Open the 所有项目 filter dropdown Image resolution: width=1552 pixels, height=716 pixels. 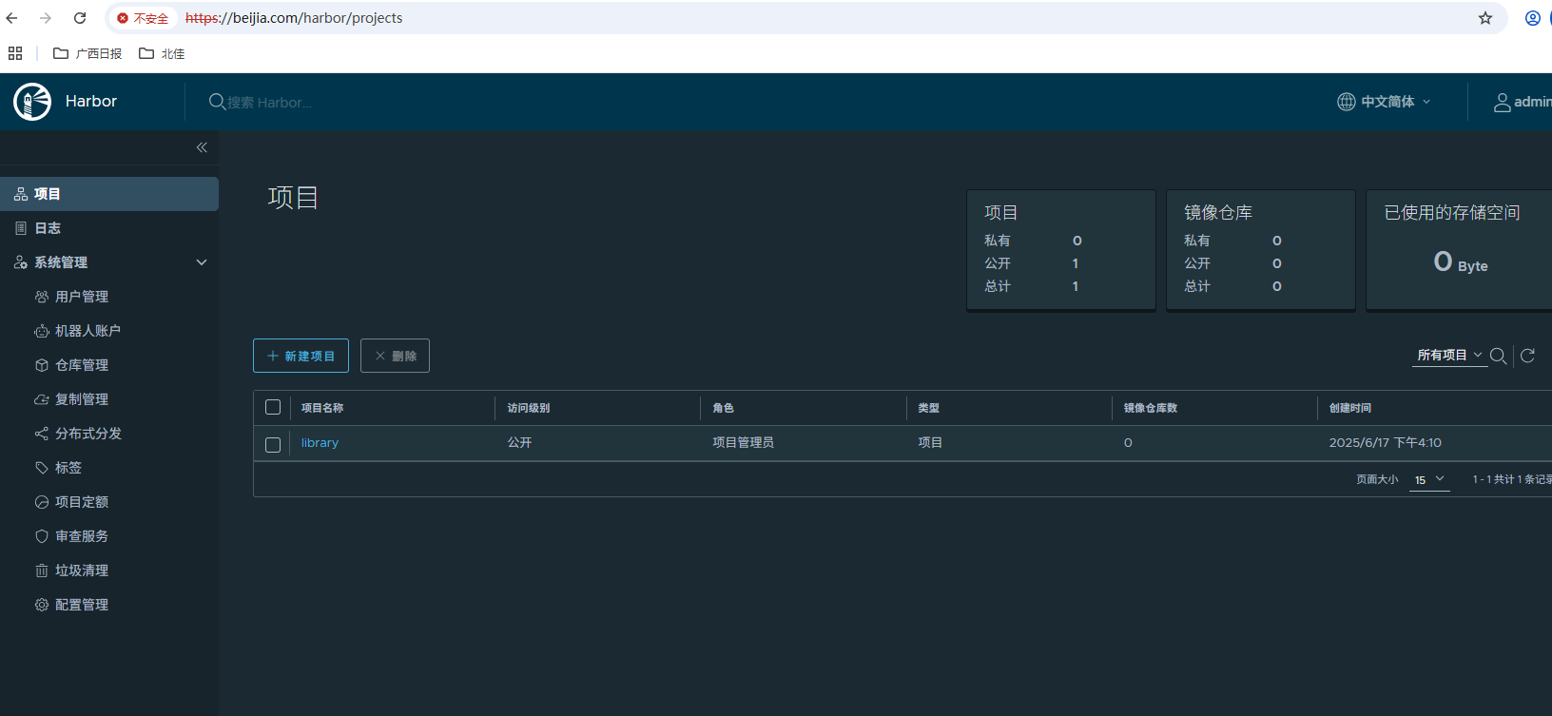[1448, 356]
